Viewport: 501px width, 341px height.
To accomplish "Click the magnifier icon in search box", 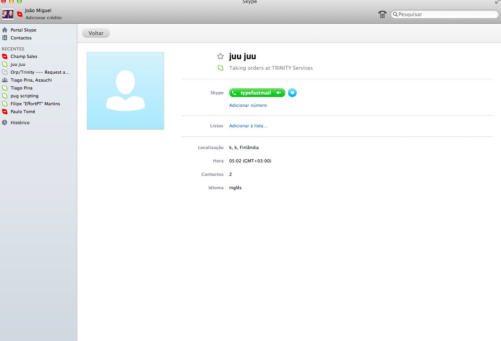I will [x=395, y=15].
